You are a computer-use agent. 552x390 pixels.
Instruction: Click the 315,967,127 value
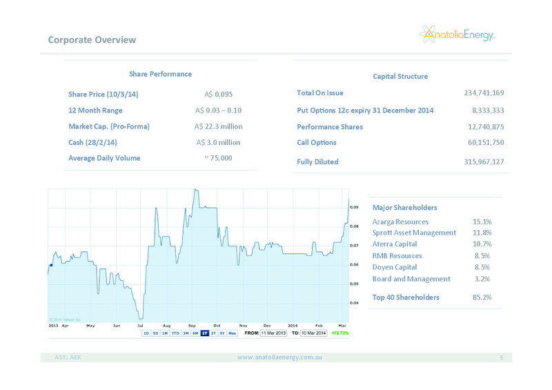point(484,162)
